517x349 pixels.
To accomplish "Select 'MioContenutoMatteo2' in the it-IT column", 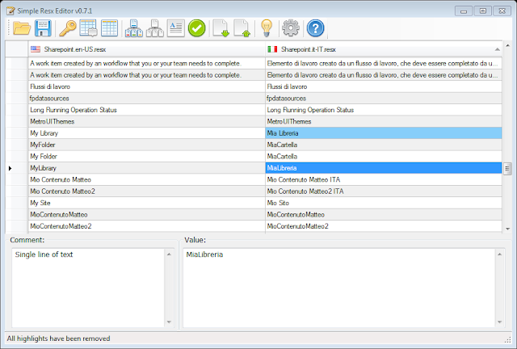I will pyautogui.click(x=384, y=226).
